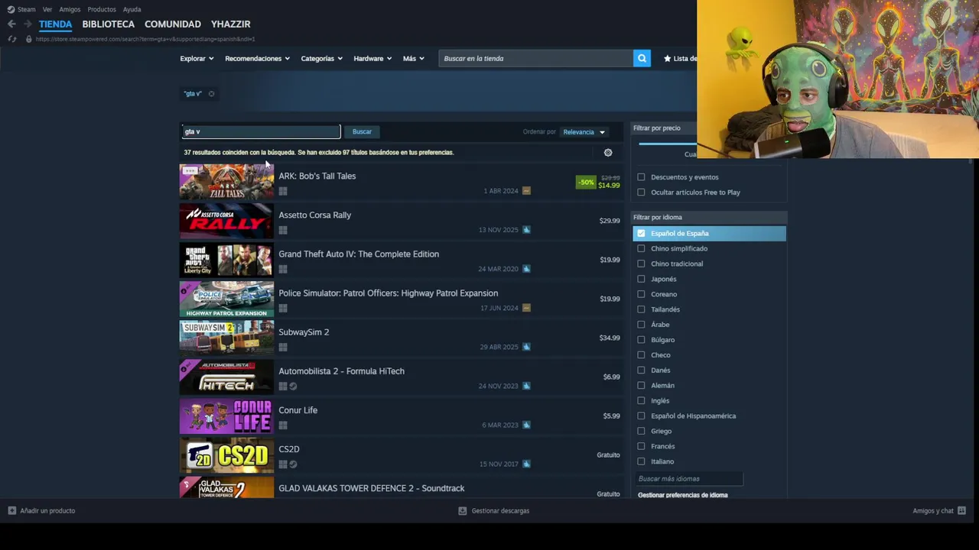Check Ocultar artículos Free to Play
Viewport: 979px width, 550px height.
tap(641, 192)
